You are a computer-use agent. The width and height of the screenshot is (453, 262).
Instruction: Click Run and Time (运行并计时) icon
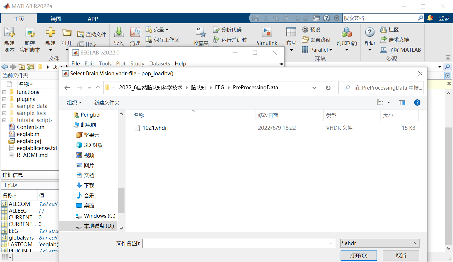point(216,40)
